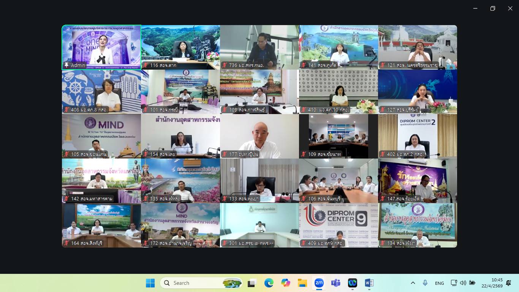
Task: Click the taskbar Search box
Action: tap(201, 283)
